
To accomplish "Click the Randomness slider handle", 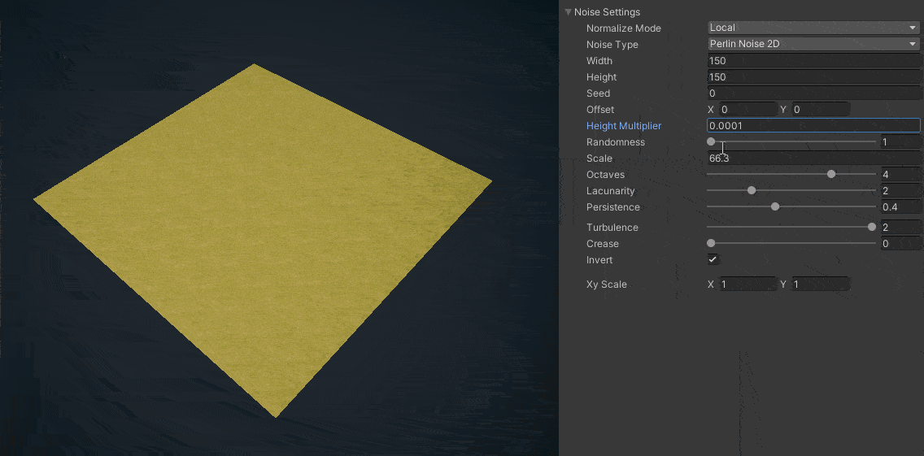I will click(711, 141).
